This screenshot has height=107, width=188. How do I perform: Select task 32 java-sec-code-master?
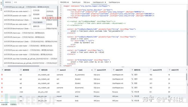click(30, 46)
